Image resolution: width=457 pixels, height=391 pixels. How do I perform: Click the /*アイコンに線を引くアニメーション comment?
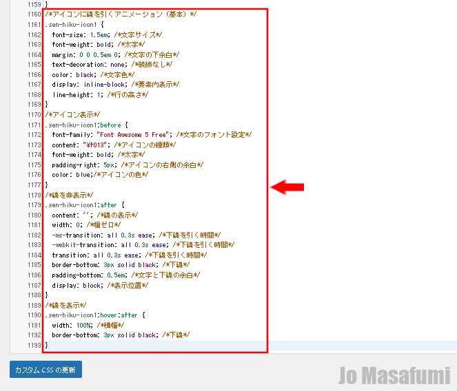click(x=121, y=14)
